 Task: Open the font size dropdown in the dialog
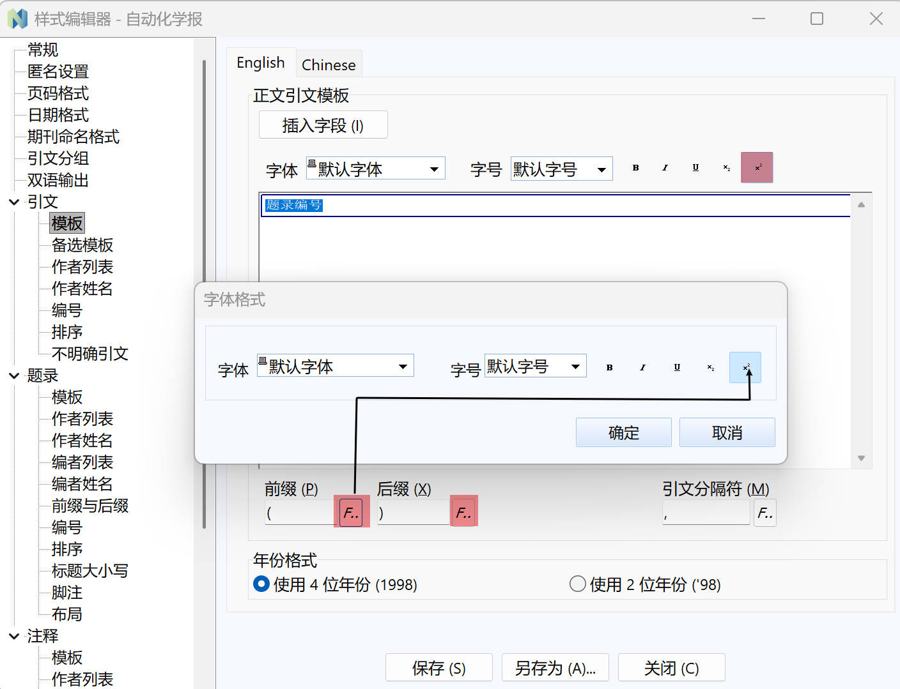tap(575, 367)
